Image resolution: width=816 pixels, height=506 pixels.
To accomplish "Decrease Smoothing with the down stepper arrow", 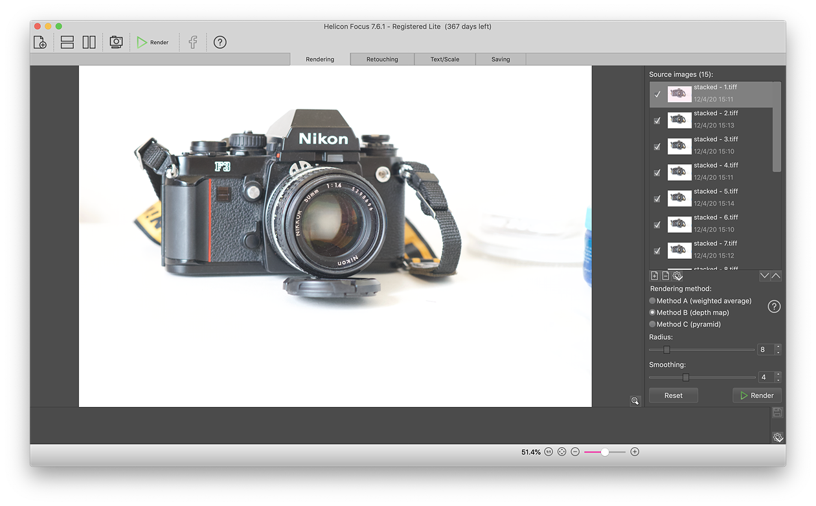I will point(778,380).
